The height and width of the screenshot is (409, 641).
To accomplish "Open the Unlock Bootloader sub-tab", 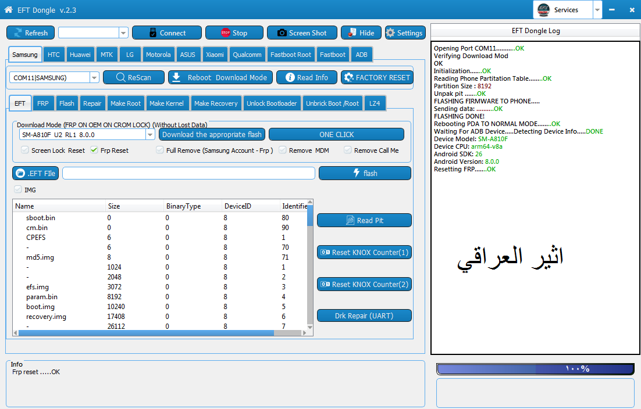I will tap(272, 103).
